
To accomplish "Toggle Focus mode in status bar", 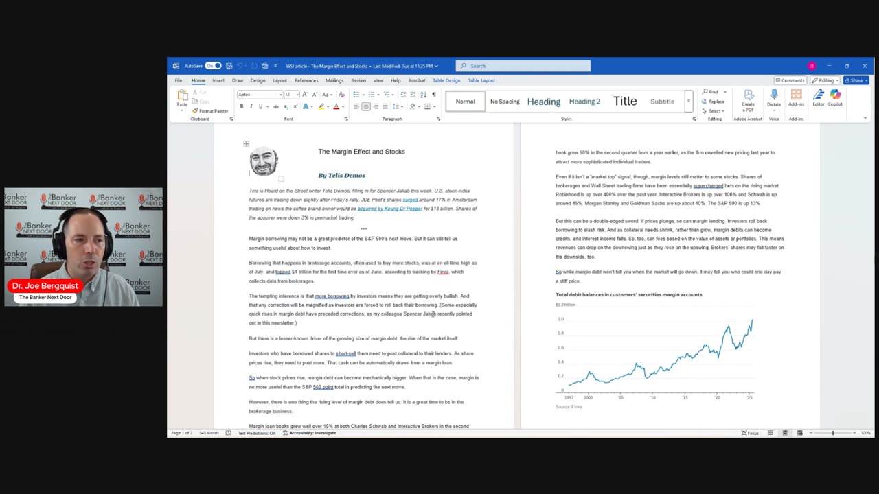I will pyautogui.click(x=750, y=433).
